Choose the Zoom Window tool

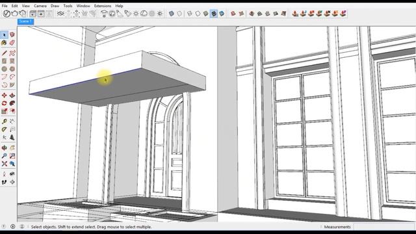[x=12, y=156]
